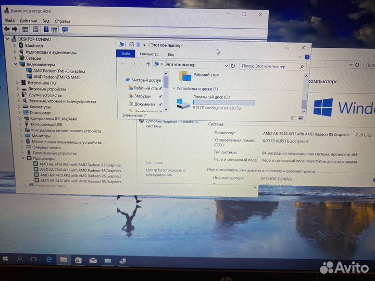The image size is (375, 281).
Task: Click down arrow of Explorer content scrollbar
Action: pos(304,111)
